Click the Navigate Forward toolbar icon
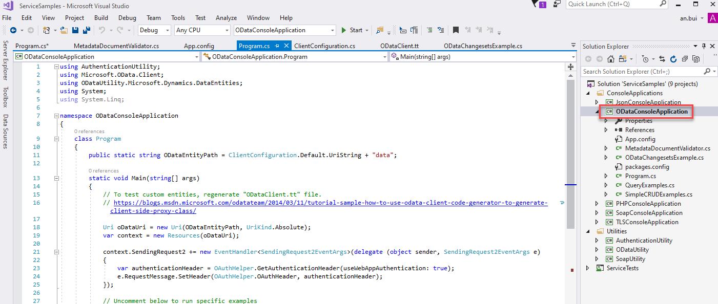 tap(31, 30)
